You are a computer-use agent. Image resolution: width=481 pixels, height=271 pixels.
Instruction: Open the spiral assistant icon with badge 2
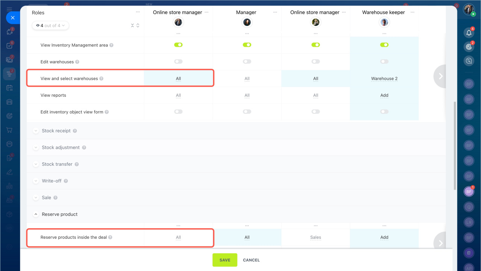coord(469,47)
